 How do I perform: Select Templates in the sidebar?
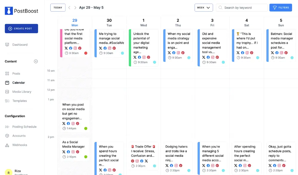tap(20, 101)
